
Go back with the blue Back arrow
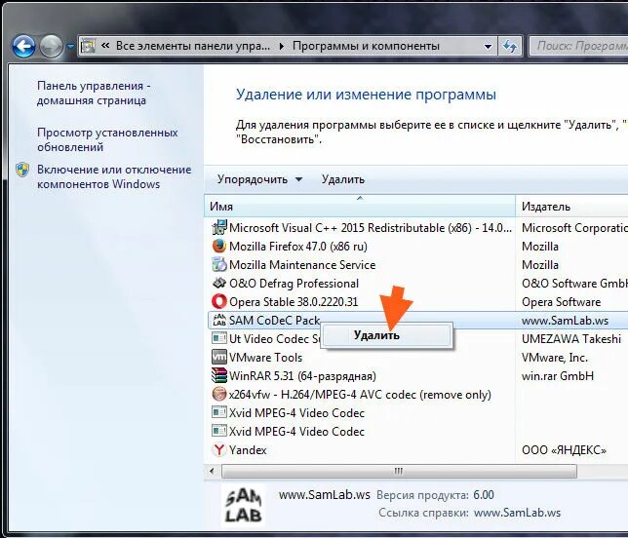(23, 46)
